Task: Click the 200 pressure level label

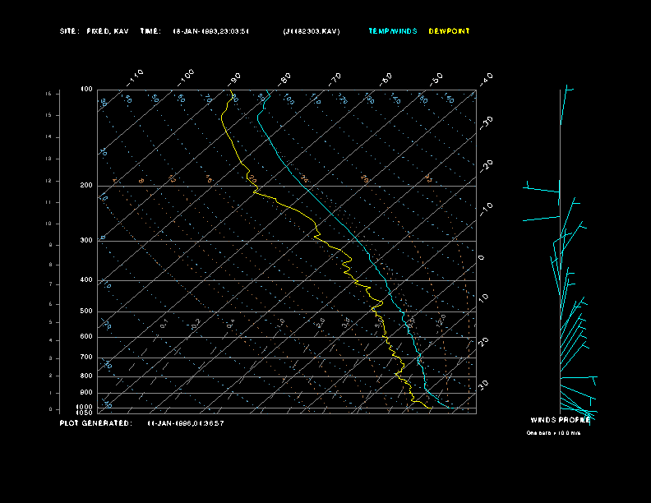Action: click(86, 186)
